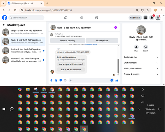Screen dimensions: 165x132
Task: Open File Explorer from the taskbar
Action: 28,89
